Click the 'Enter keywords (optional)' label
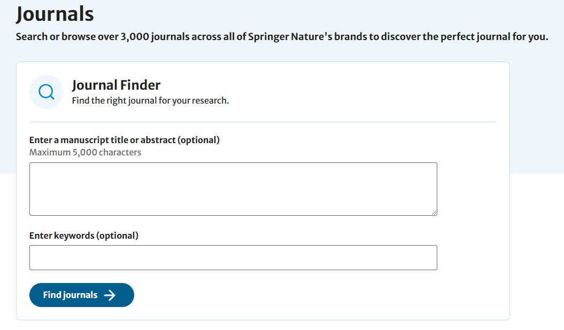The width and height of the screenshot is (564, 330). (x=84, y=235)
